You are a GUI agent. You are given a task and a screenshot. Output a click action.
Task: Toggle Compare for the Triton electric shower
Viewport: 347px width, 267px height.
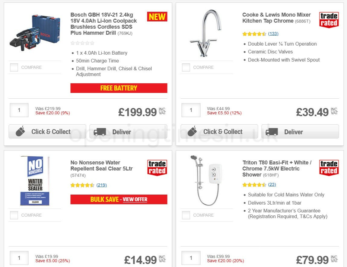[186, 215]
